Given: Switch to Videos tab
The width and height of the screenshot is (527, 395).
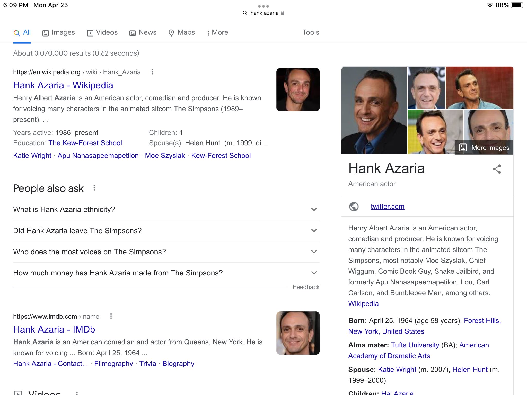Looking at the screenshot, I should click(x=102, y=33).
